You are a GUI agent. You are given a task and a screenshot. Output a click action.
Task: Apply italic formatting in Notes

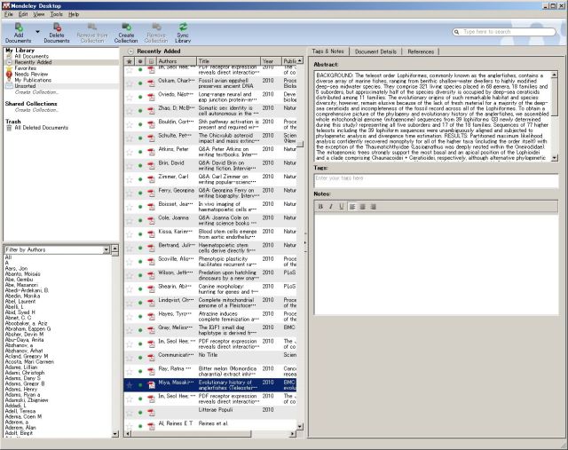tap(330, 207)
